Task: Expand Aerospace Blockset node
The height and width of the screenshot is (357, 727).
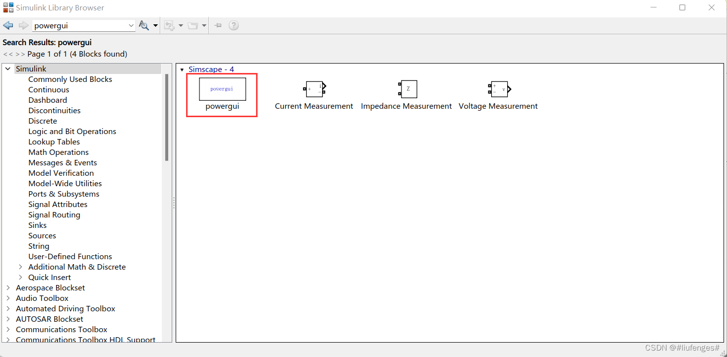Action: [x=8, y=288]
